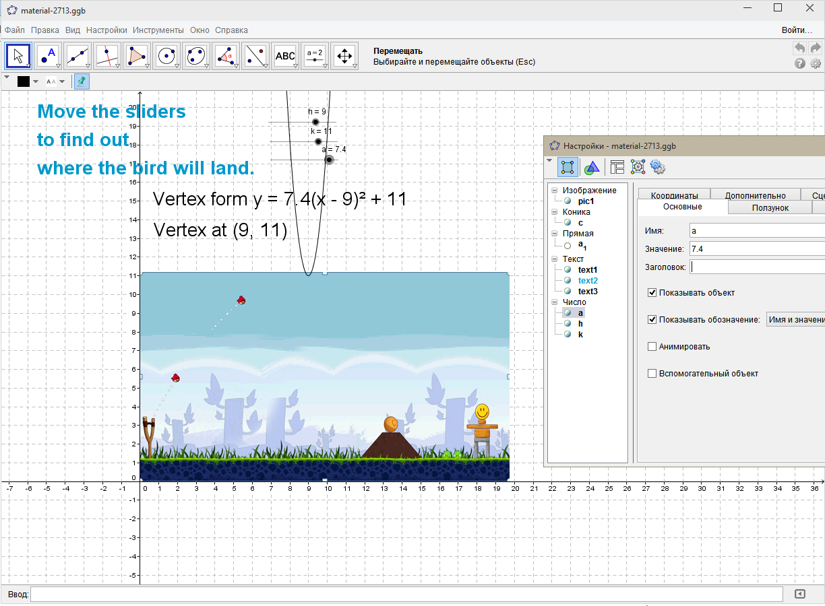The height and width of the screenshot is (606, 825).
Task: Click the black text color swatch
Action: tap(24, 81)
